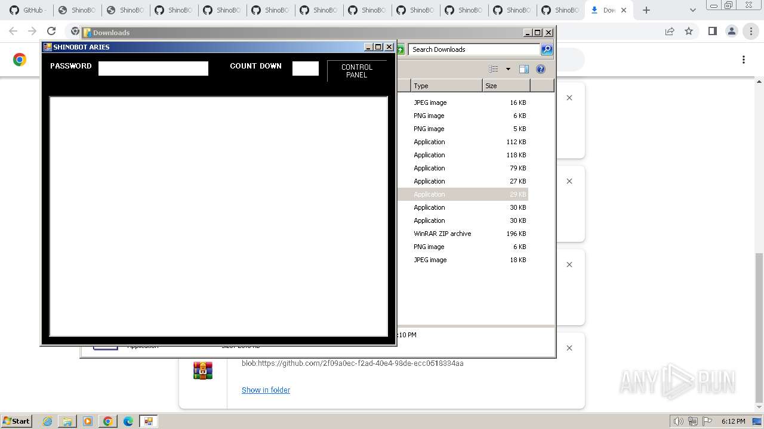Viewport: 764px width, 429px height.
Task: Select the WinRAR ZIP archive 196 KB row
Action: pos(463,234)
